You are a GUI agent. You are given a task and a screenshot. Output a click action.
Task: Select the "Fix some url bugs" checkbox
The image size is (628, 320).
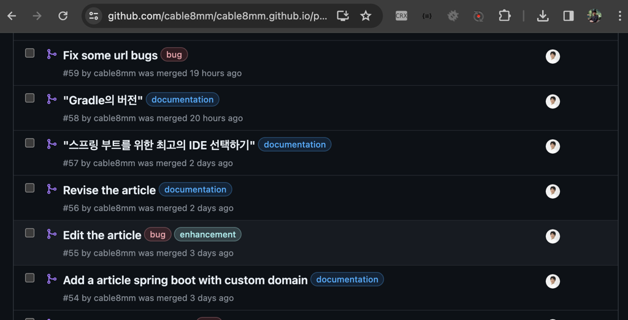(x=29, y=53)
